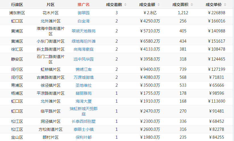234x141 pixels.
Task: Sort by 成交单价 using sort arrows
Action: pos(225,5)
